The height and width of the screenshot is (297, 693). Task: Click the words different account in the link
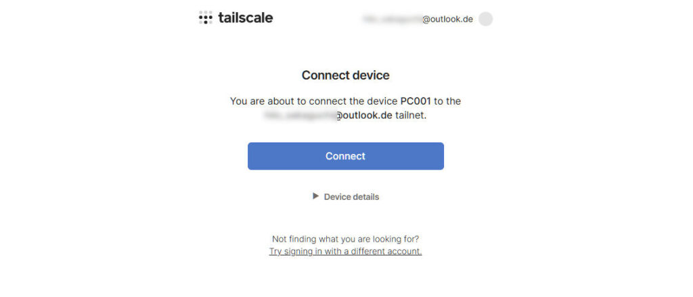click(x=389, y=251)
